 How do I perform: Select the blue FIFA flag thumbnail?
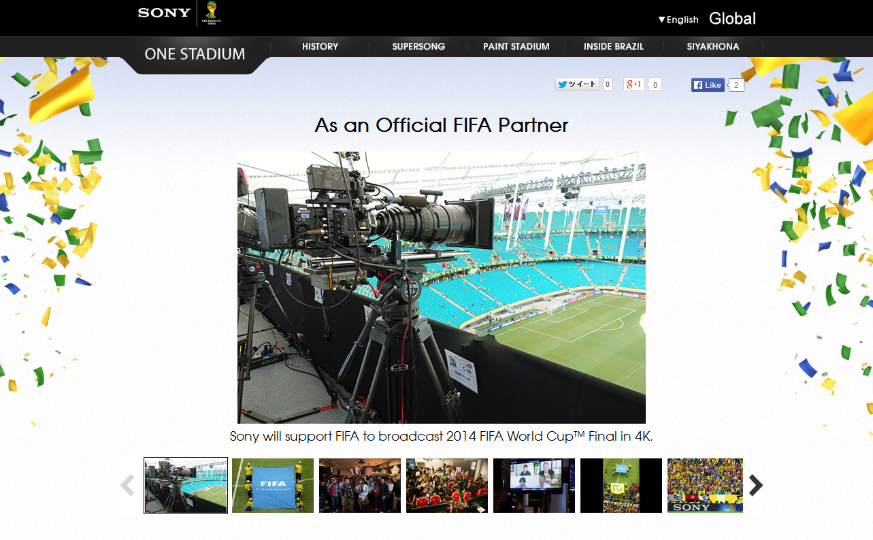(273, 485)
